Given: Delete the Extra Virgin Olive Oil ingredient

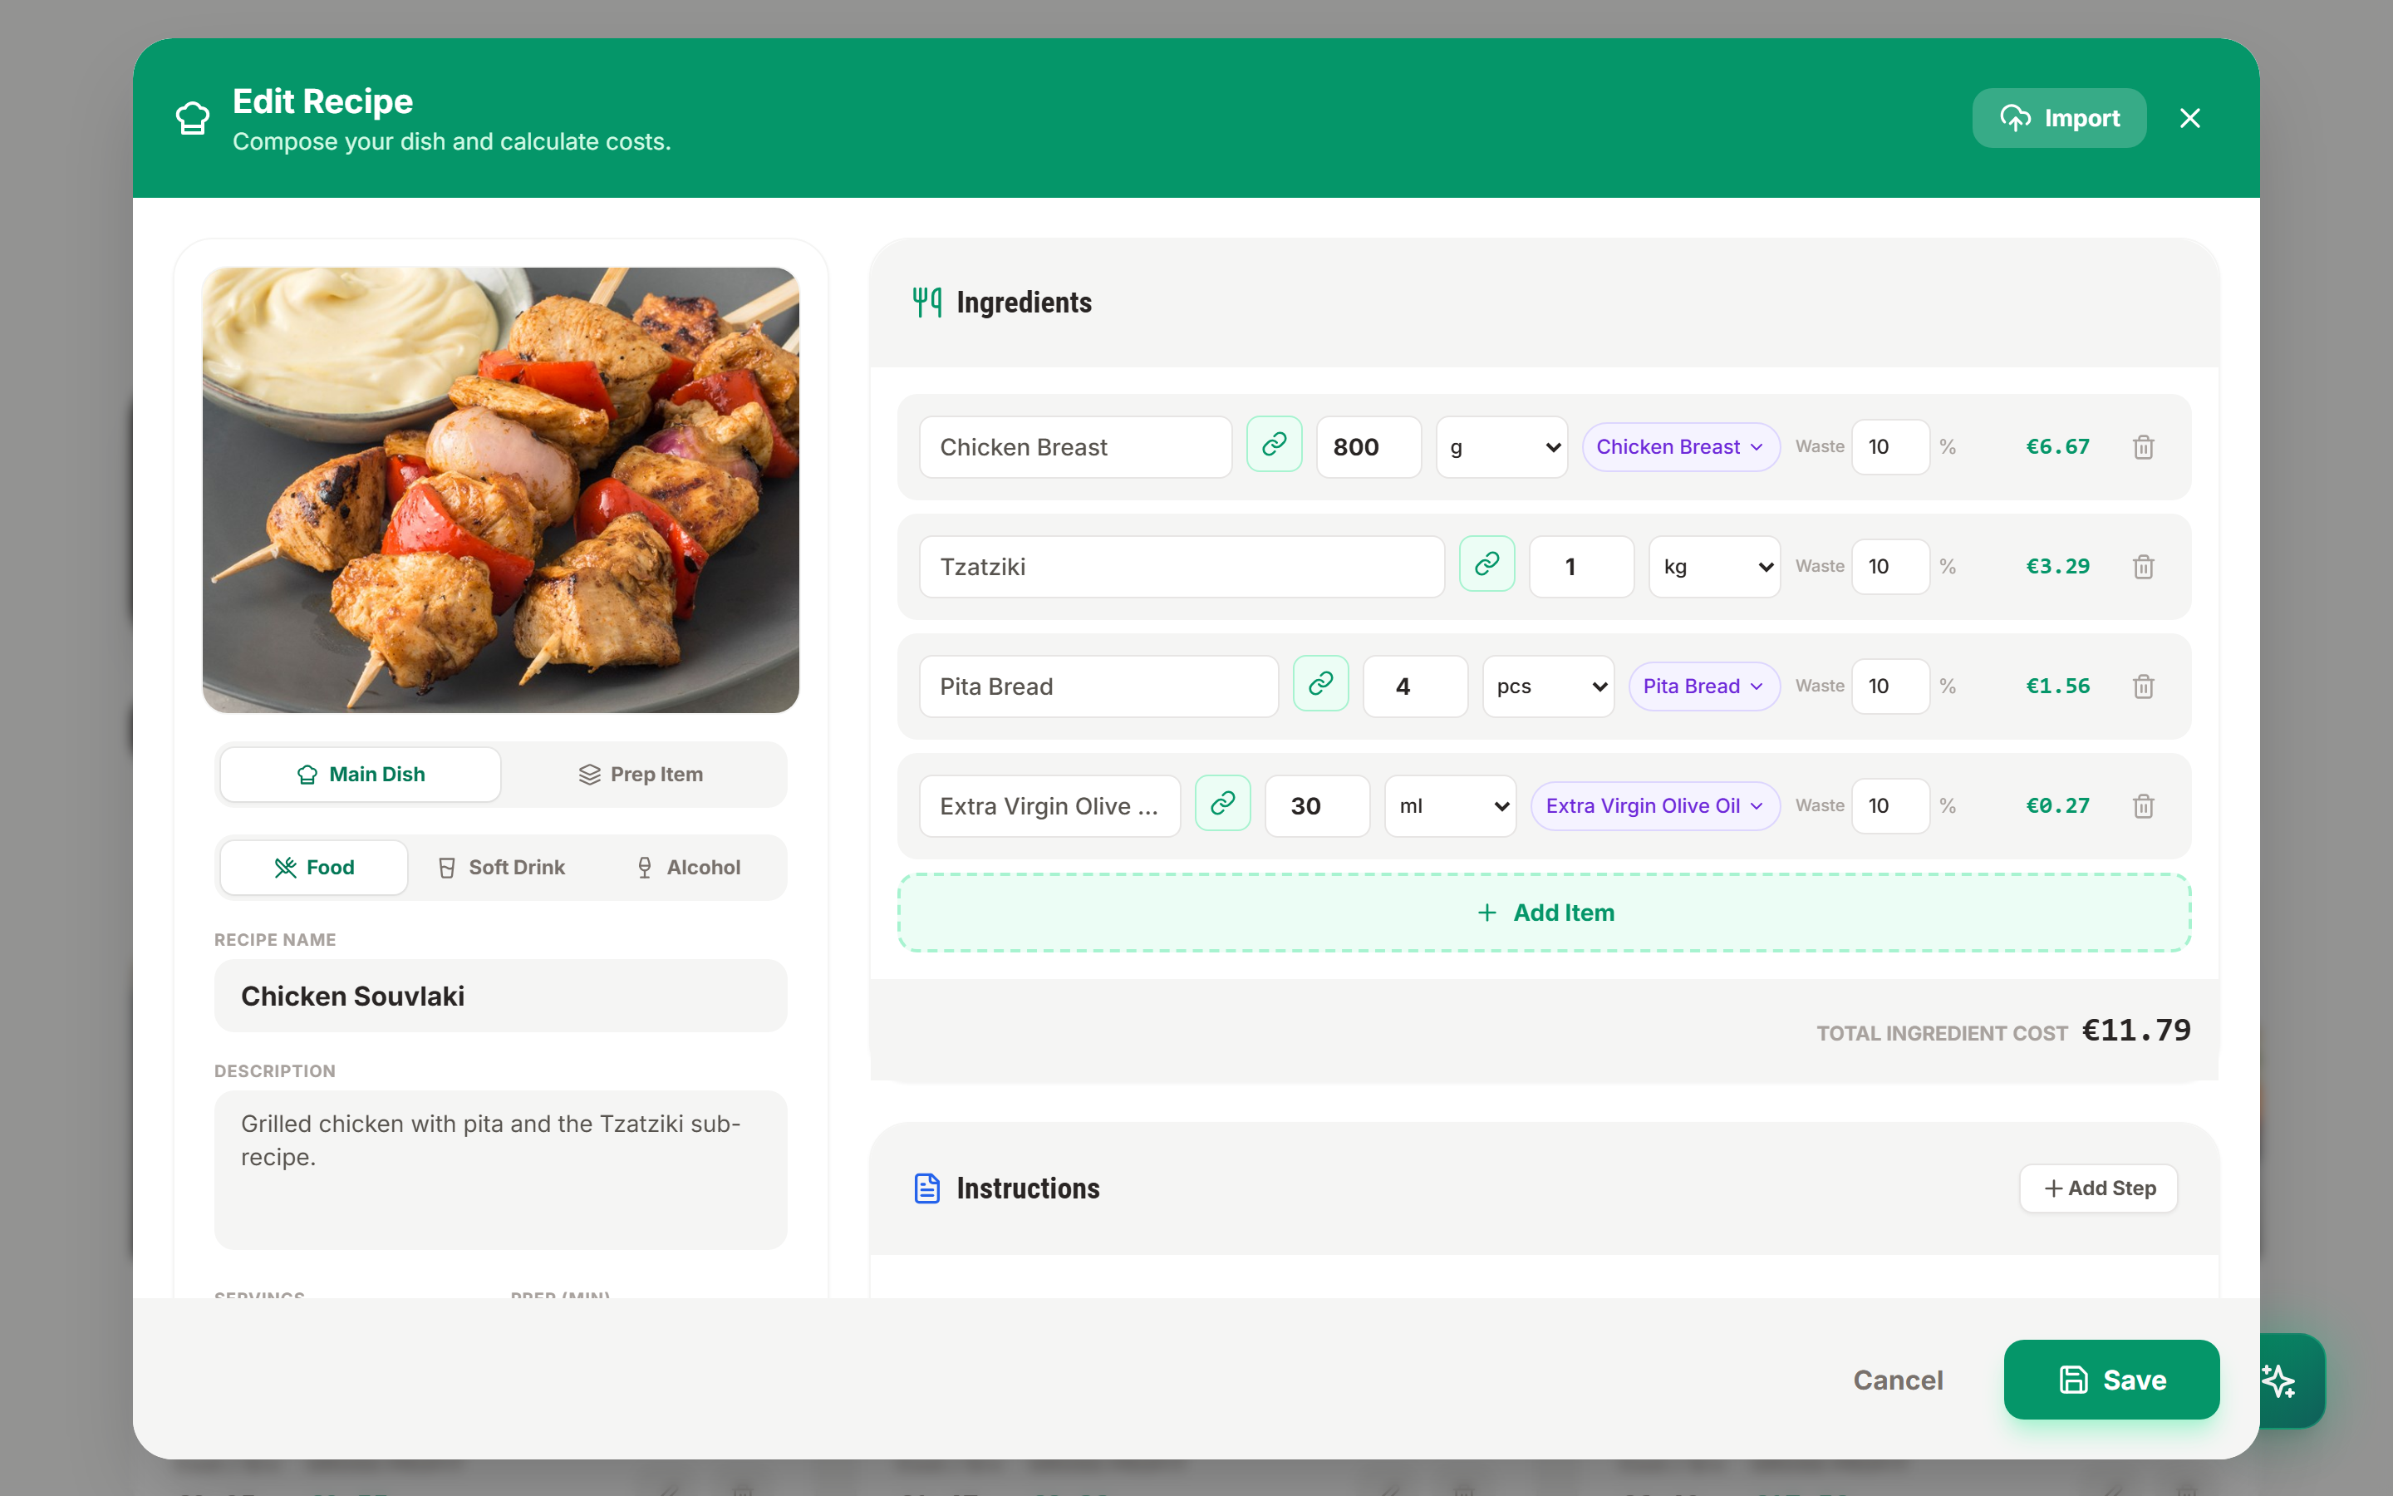Looking at the screenshot, I should (2143, 806).
